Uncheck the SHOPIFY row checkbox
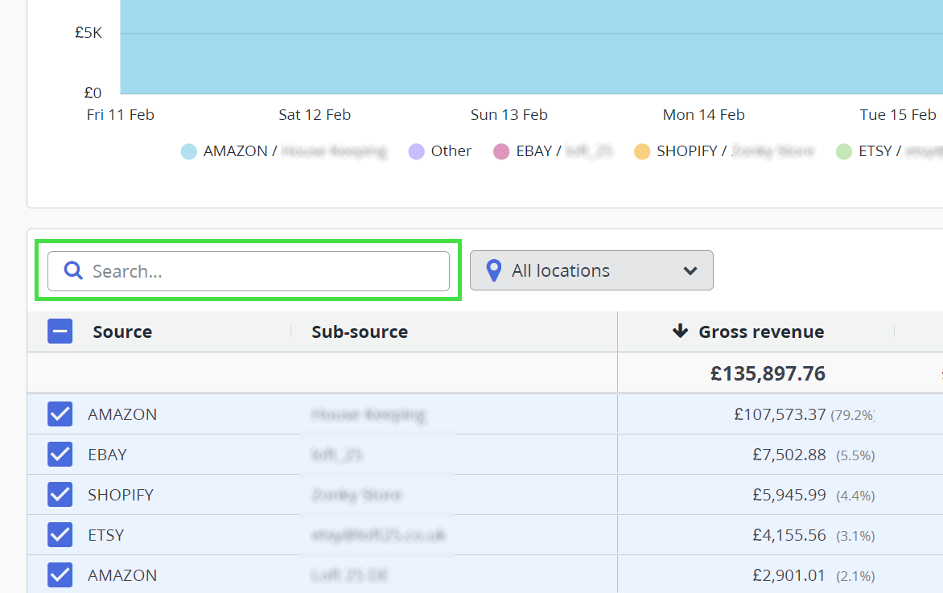Screen dimensions: 943x593 click(x=60, y=495)
